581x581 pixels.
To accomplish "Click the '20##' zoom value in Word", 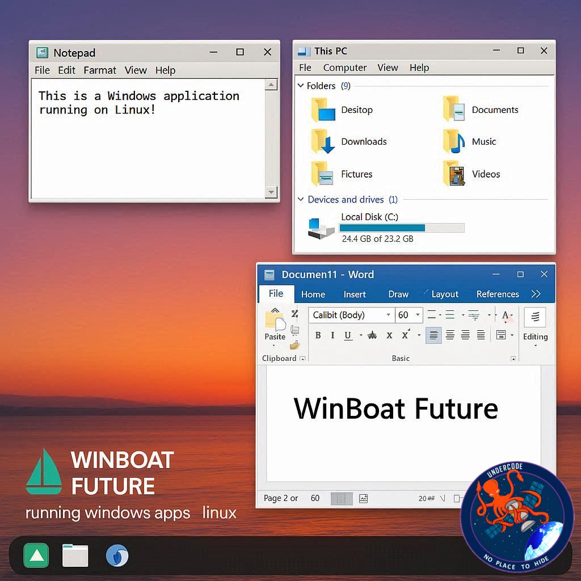I will pyautogui.click(x=426, y=499).
